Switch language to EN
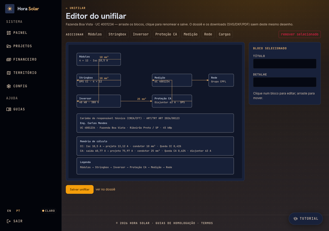The width and height of the screenshot is (329, 231). point(9,211)
